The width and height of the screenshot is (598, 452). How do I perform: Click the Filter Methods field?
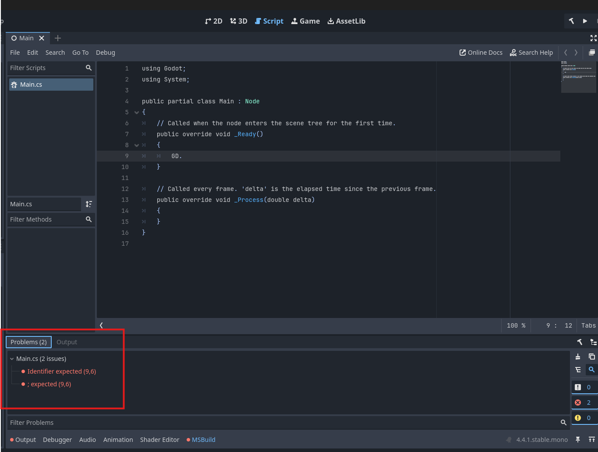pyautogui.click(x=51, y=219)
